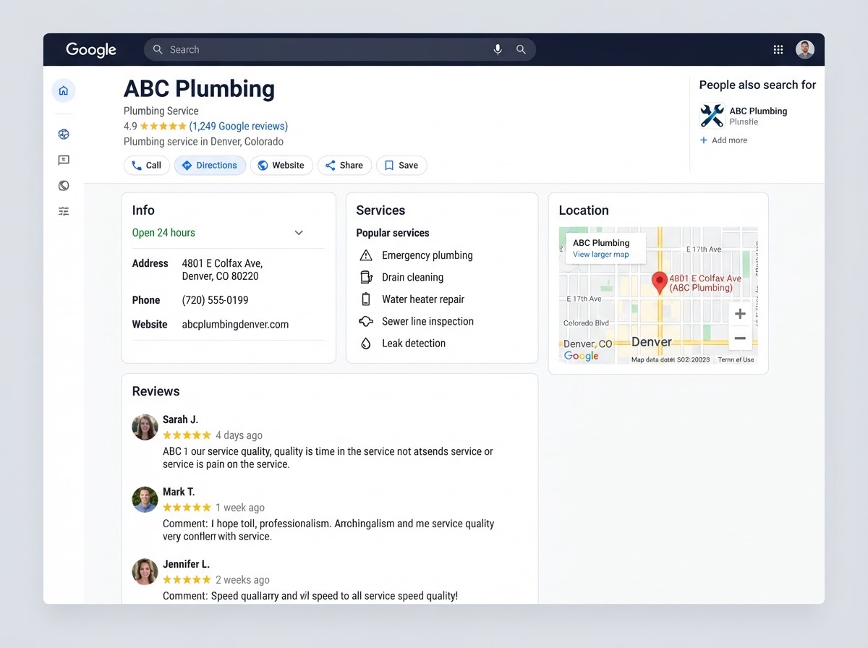Select the Drain cleaning service text

pos(413,277)
